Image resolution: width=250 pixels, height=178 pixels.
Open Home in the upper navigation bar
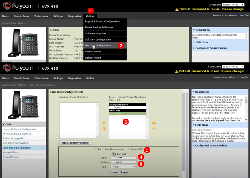tap(5, 16)
